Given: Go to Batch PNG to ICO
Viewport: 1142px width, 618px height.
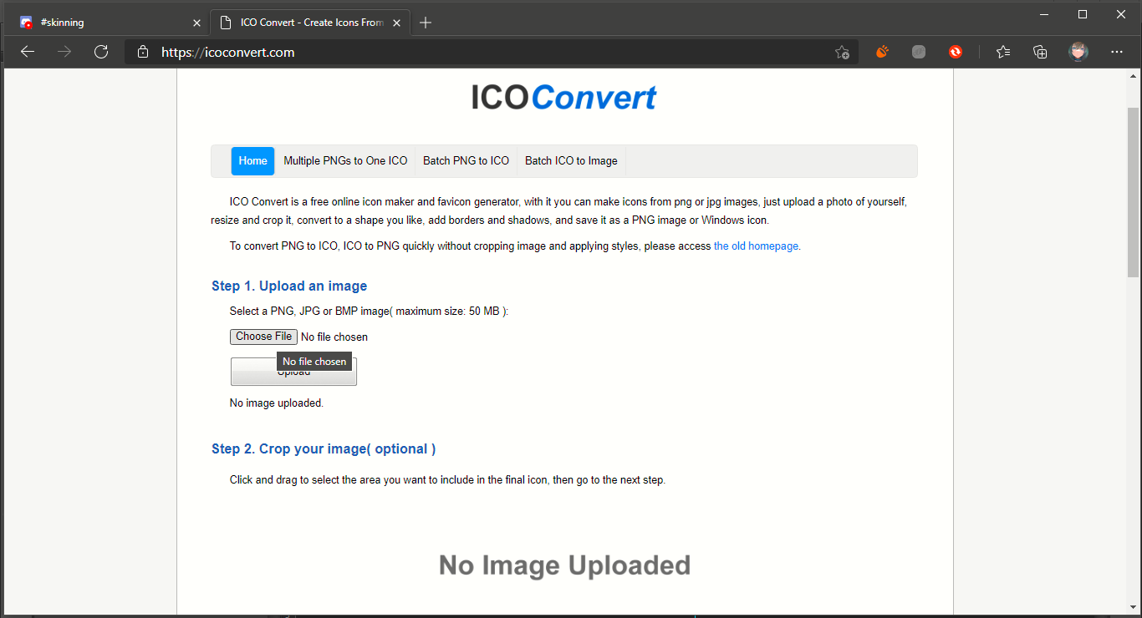Looking at the screenshot, I should (x=466, y=161).
